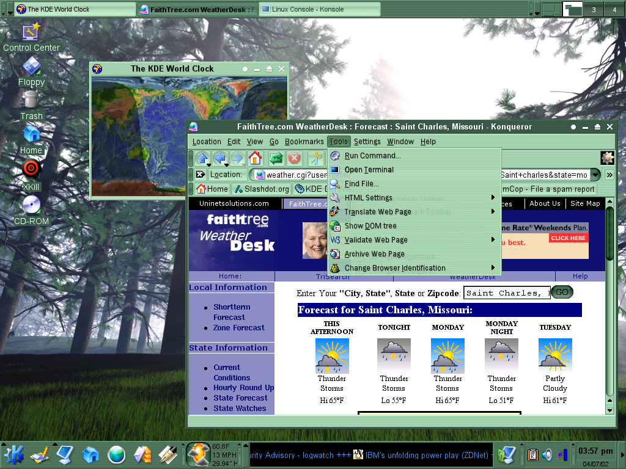Open the Zone Forecast link
Image resolution: width=626 pixels, height=469 pixels.
239,327
